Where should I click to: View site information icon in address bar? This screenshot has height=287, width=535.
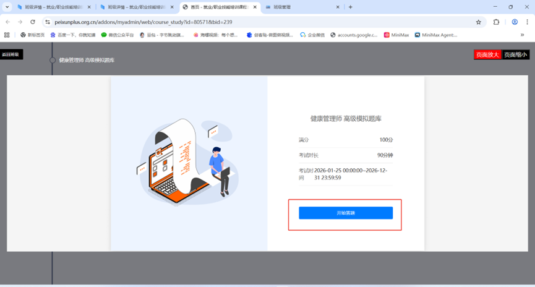point(47,22)
